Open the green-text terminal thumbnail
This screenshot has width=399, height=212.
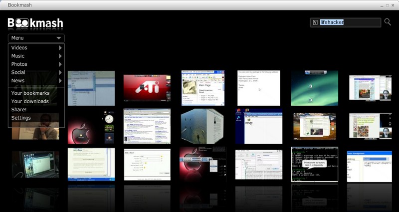tap(315, 164)
